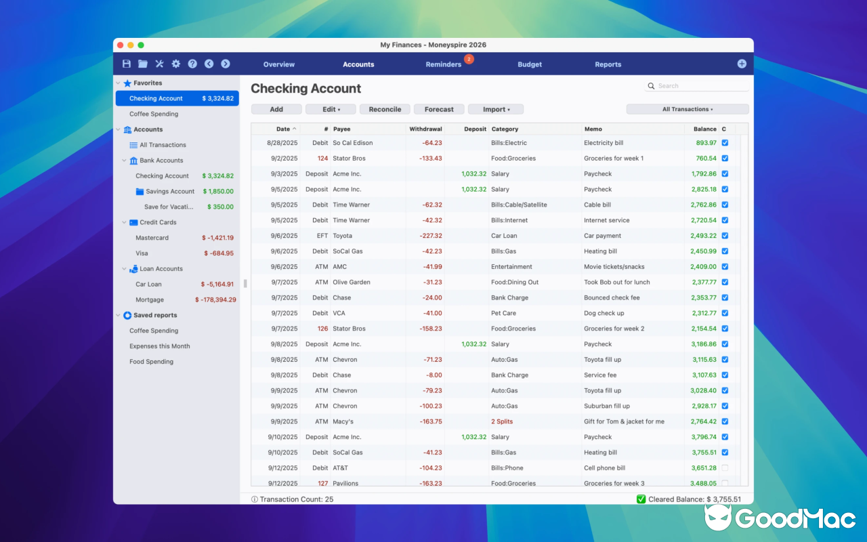Switch to the Reports tab
Image resolution: width=867 pixels, height=542 pixels.
pyautogui.click(x=608, y=64)
